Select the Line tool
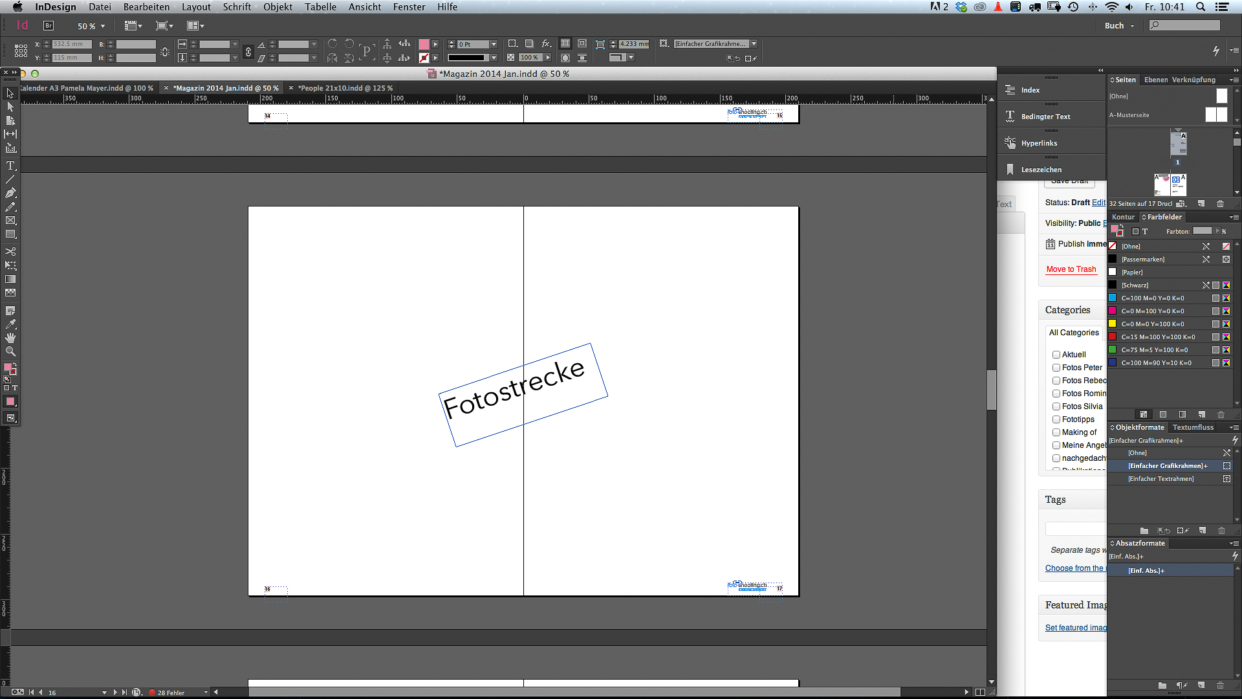Viewport: 1242px width, 699px height. (10, 179)
